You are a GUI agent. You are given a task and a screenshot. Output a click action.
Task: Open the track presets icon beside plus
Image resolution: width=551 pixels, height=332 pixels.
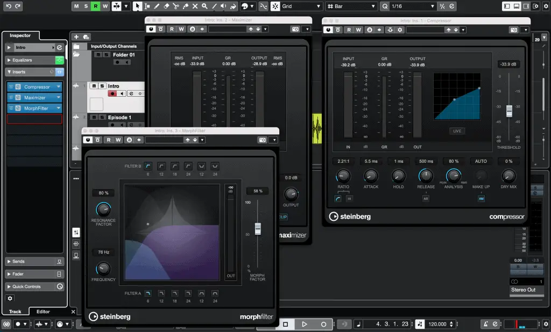[x=86, y=37]
